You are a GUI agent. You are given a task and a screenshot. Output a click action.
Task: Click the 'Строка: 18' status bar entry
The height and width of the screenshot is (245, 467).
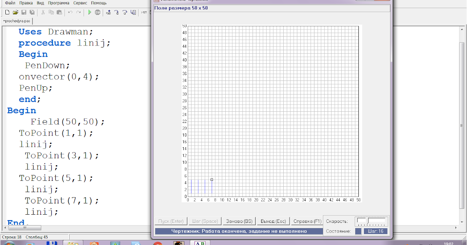click(12, 237)
